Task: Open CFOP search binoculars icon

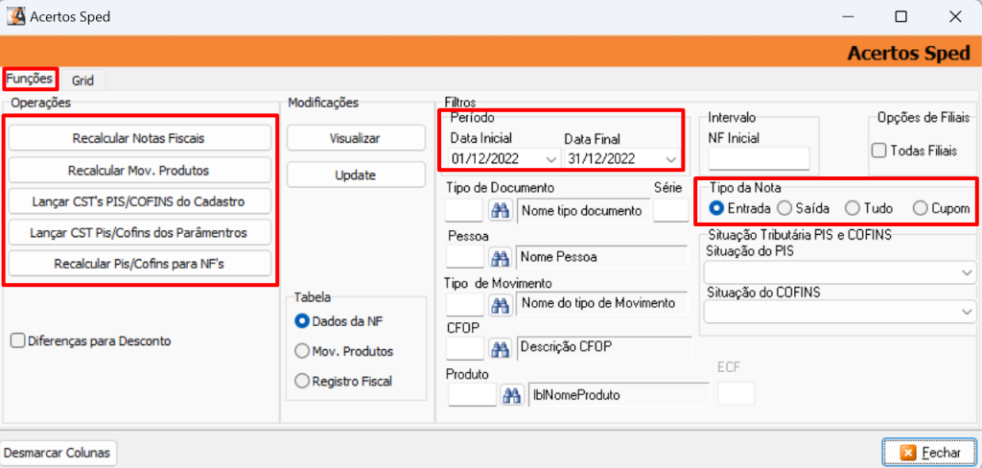Action: (x=500, y=348)
